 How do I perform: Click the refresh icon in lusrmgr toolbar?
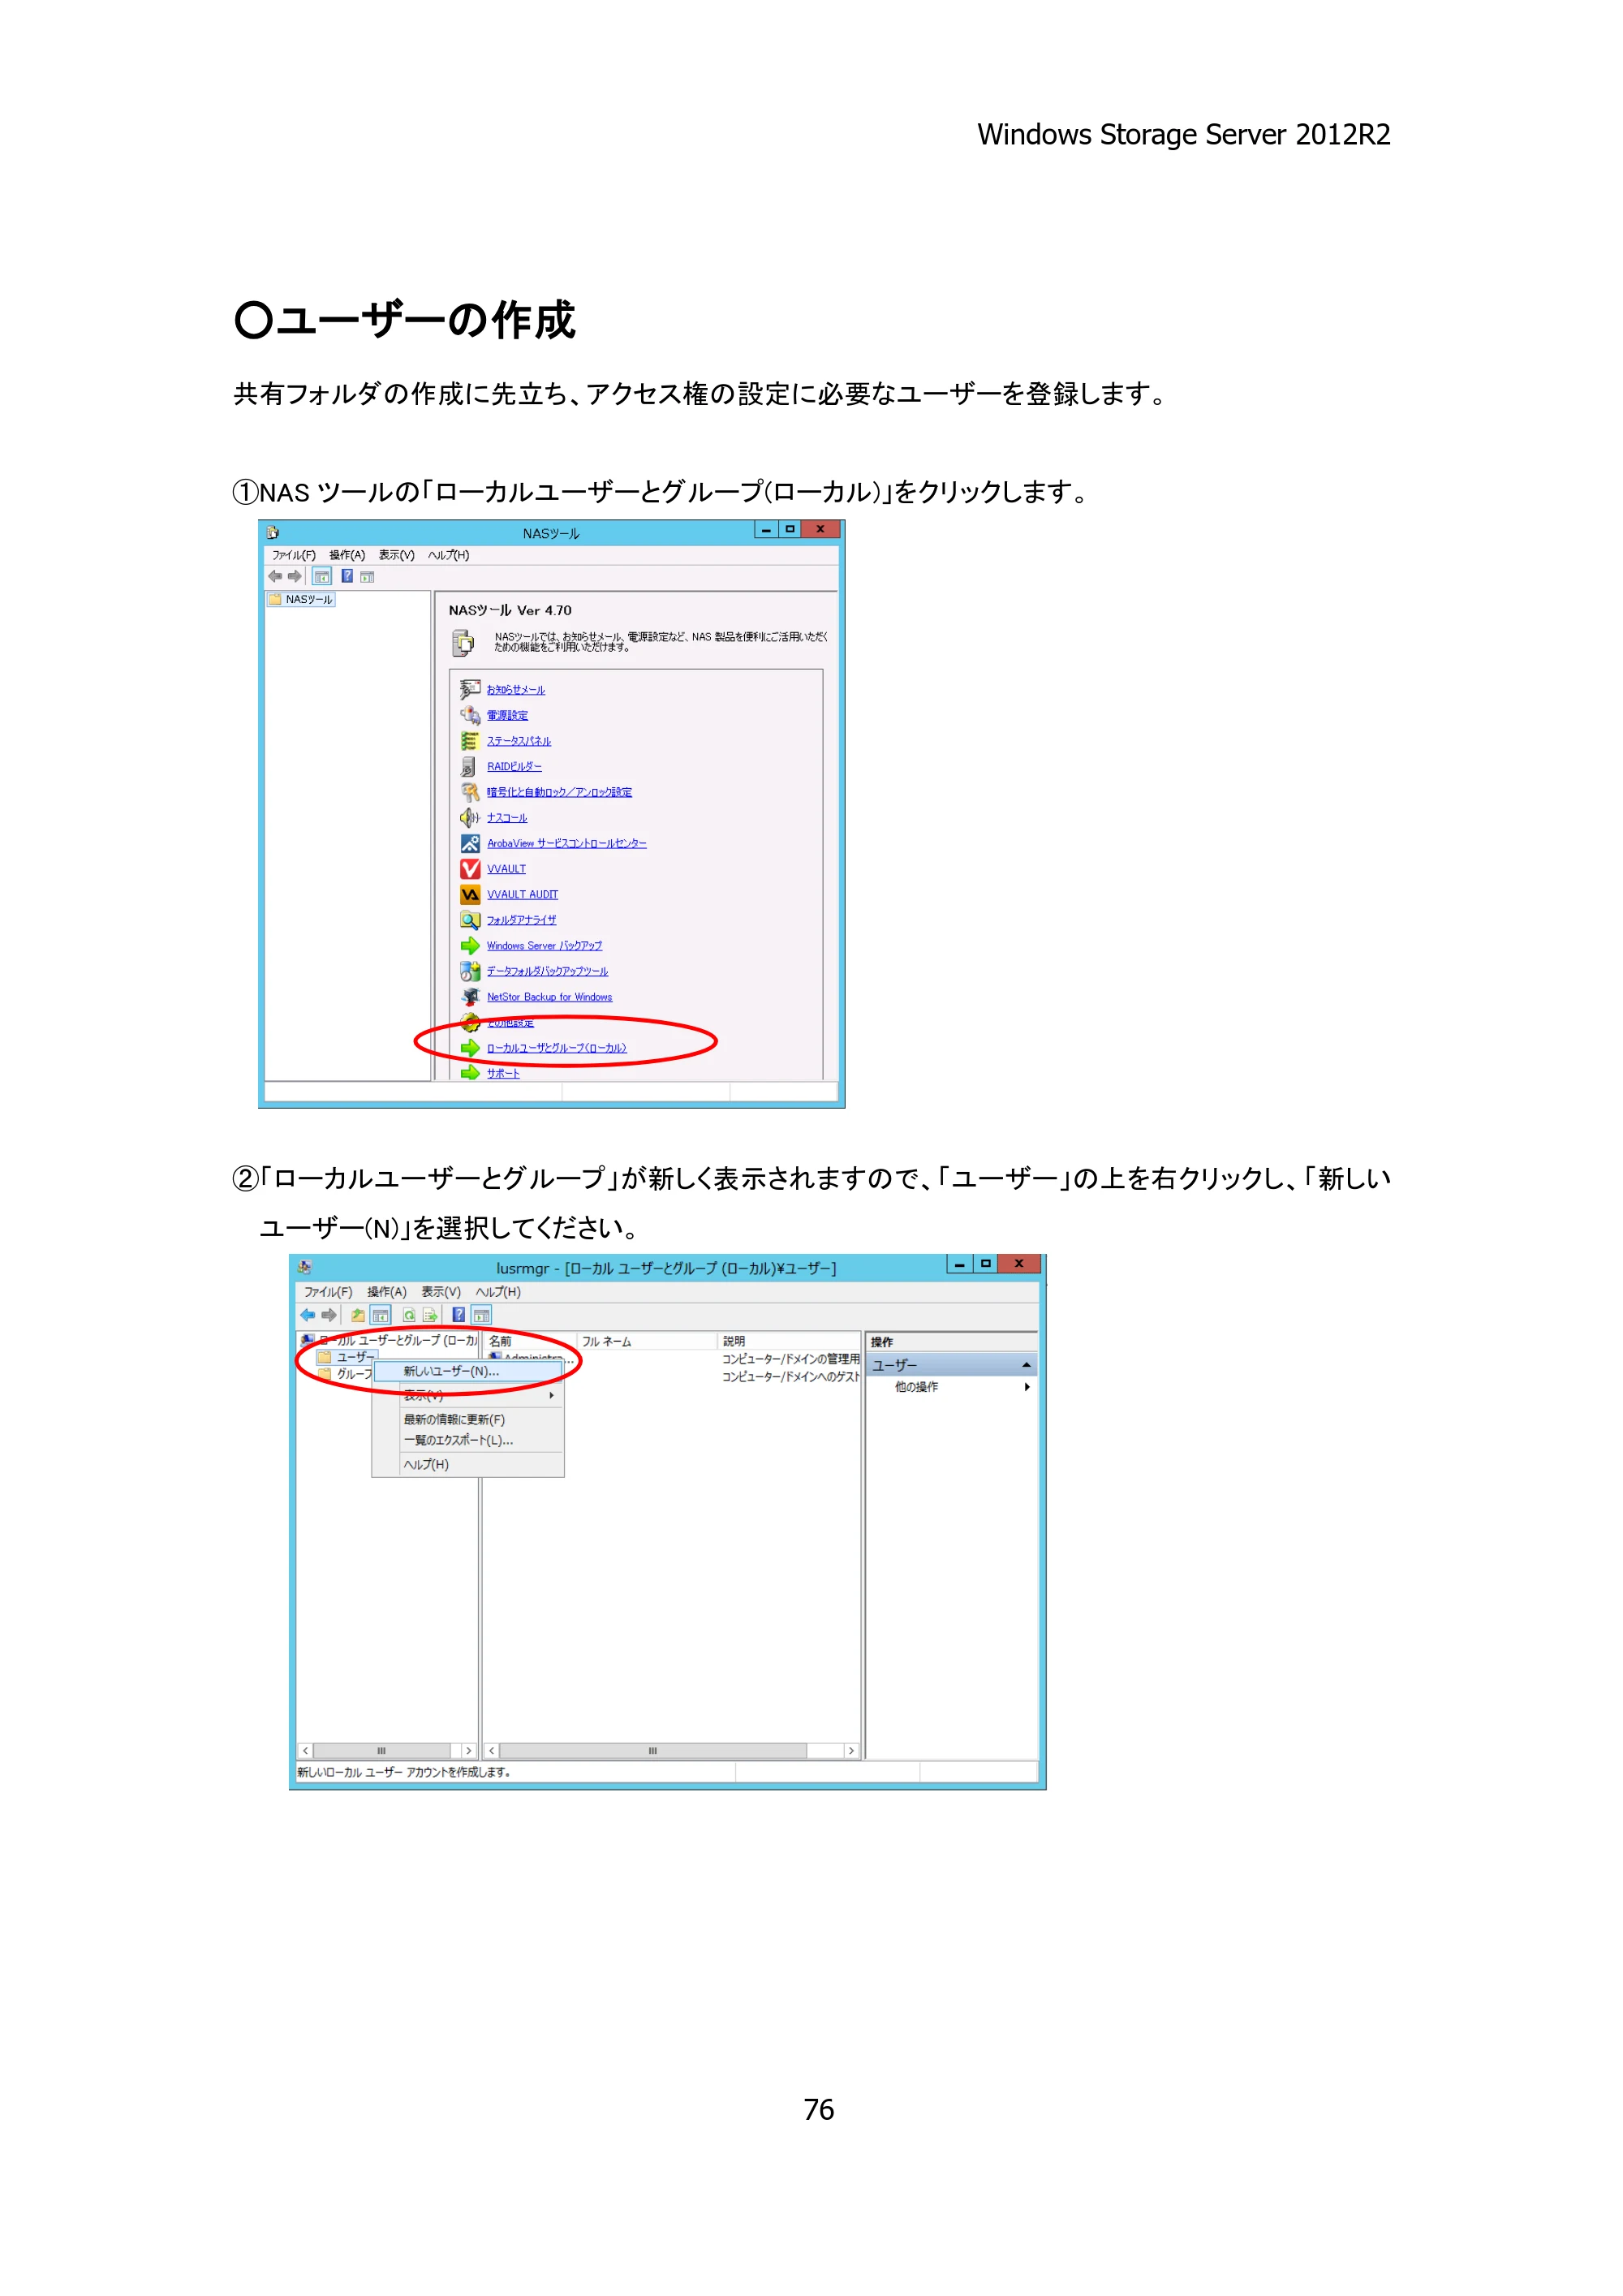pyautogui.click(x=409, y=1315)
